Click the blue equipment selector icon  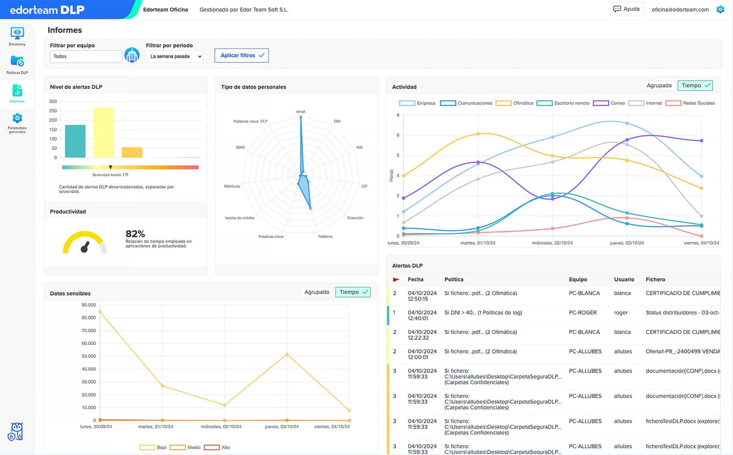[x=132, y=55]
